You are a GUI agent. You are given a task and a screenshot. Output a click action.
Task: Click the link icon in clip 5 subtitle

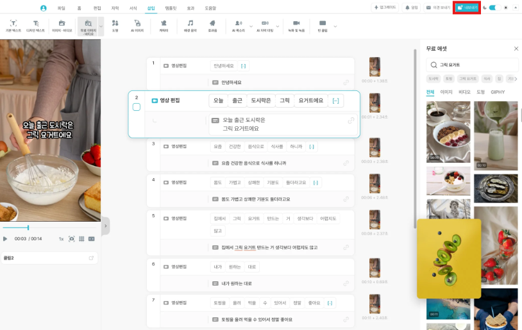[346, 247]
